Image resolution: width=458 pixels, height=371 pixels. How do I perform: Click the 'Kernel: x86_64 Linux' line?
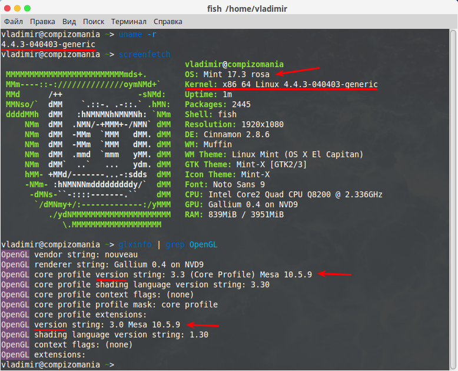coord(281,84)
